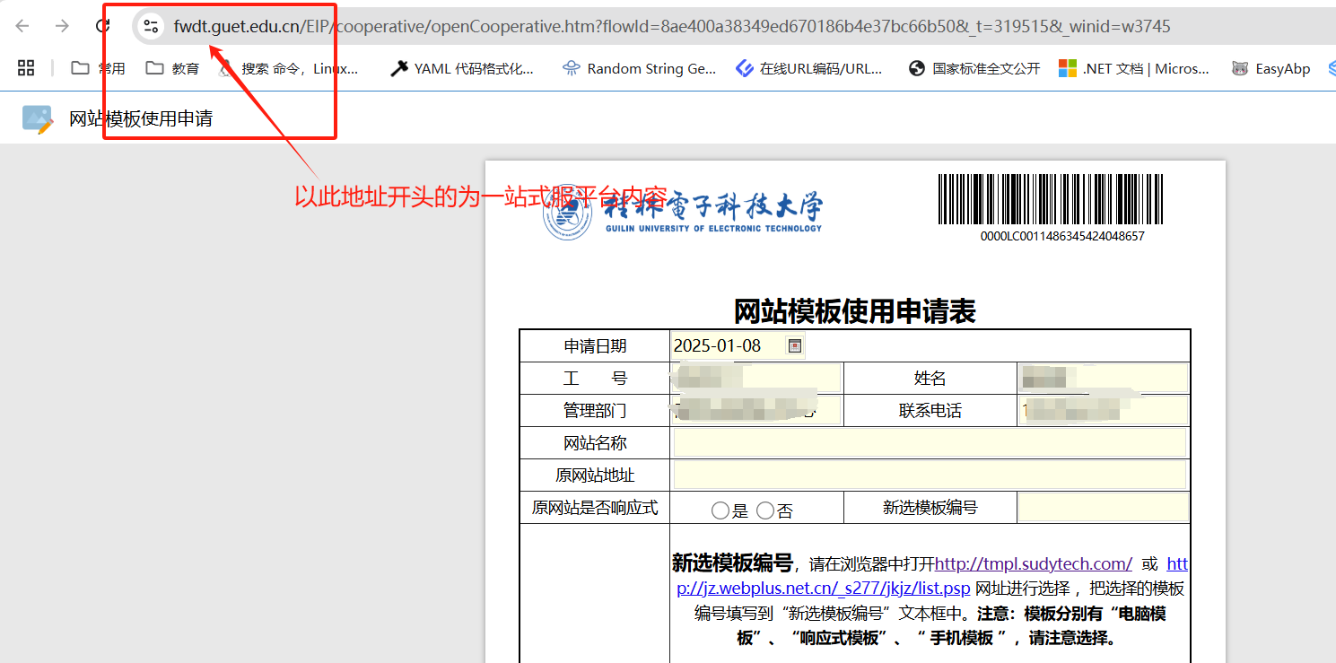Open the 常用 bookmarks folder
This screenshot has height=663, width=1336.
click(x=98, y=68)
